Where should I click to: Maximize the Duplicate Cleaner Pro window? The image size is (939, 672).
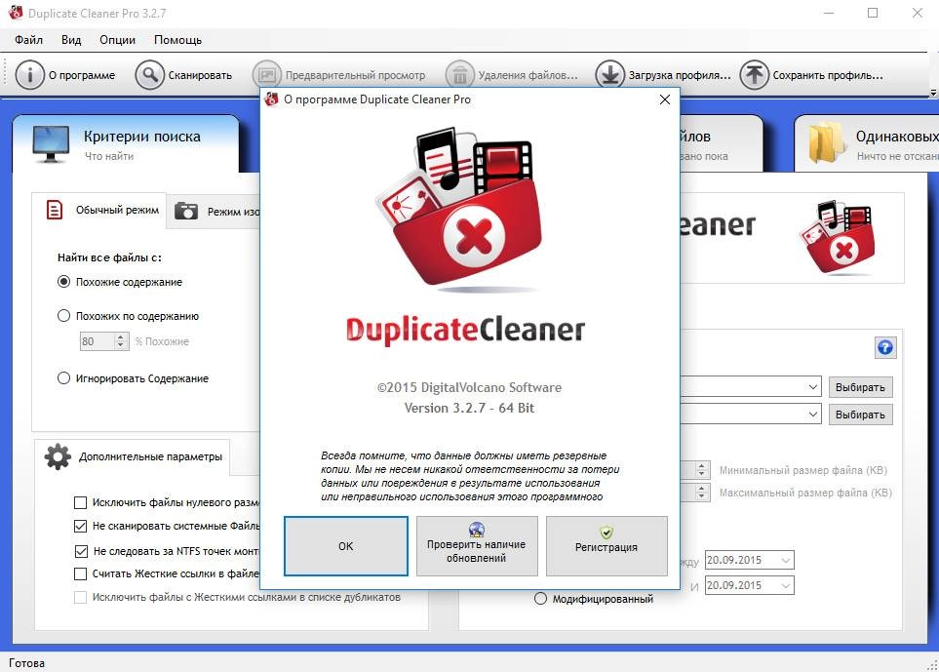tap(873, 13)
